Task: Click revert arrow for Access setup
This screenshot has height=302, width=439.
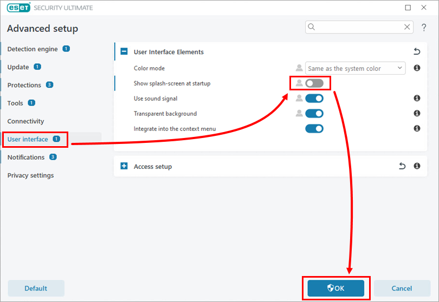Action: point(402,167)
